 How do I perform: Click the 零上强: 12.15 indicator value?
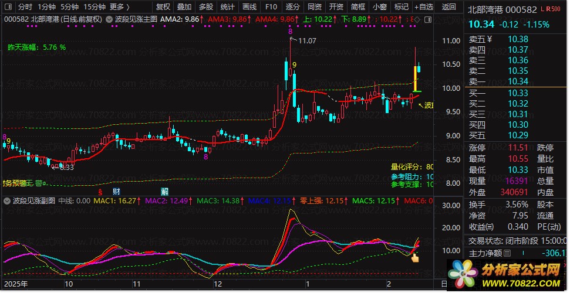coord(323,200)
